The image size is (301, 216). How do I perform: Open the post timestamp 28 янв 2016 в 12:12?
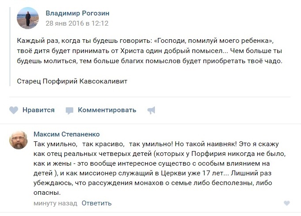(x=77, y=23)
